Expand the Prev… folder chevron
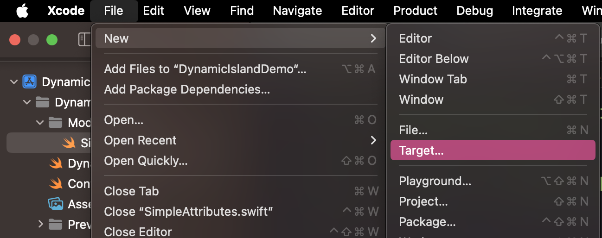 (x=40, y=225)
